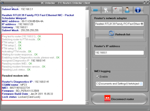Click the 'FTM setup 1... OK' line
The image size is (150, 111).
click(12, 43)
